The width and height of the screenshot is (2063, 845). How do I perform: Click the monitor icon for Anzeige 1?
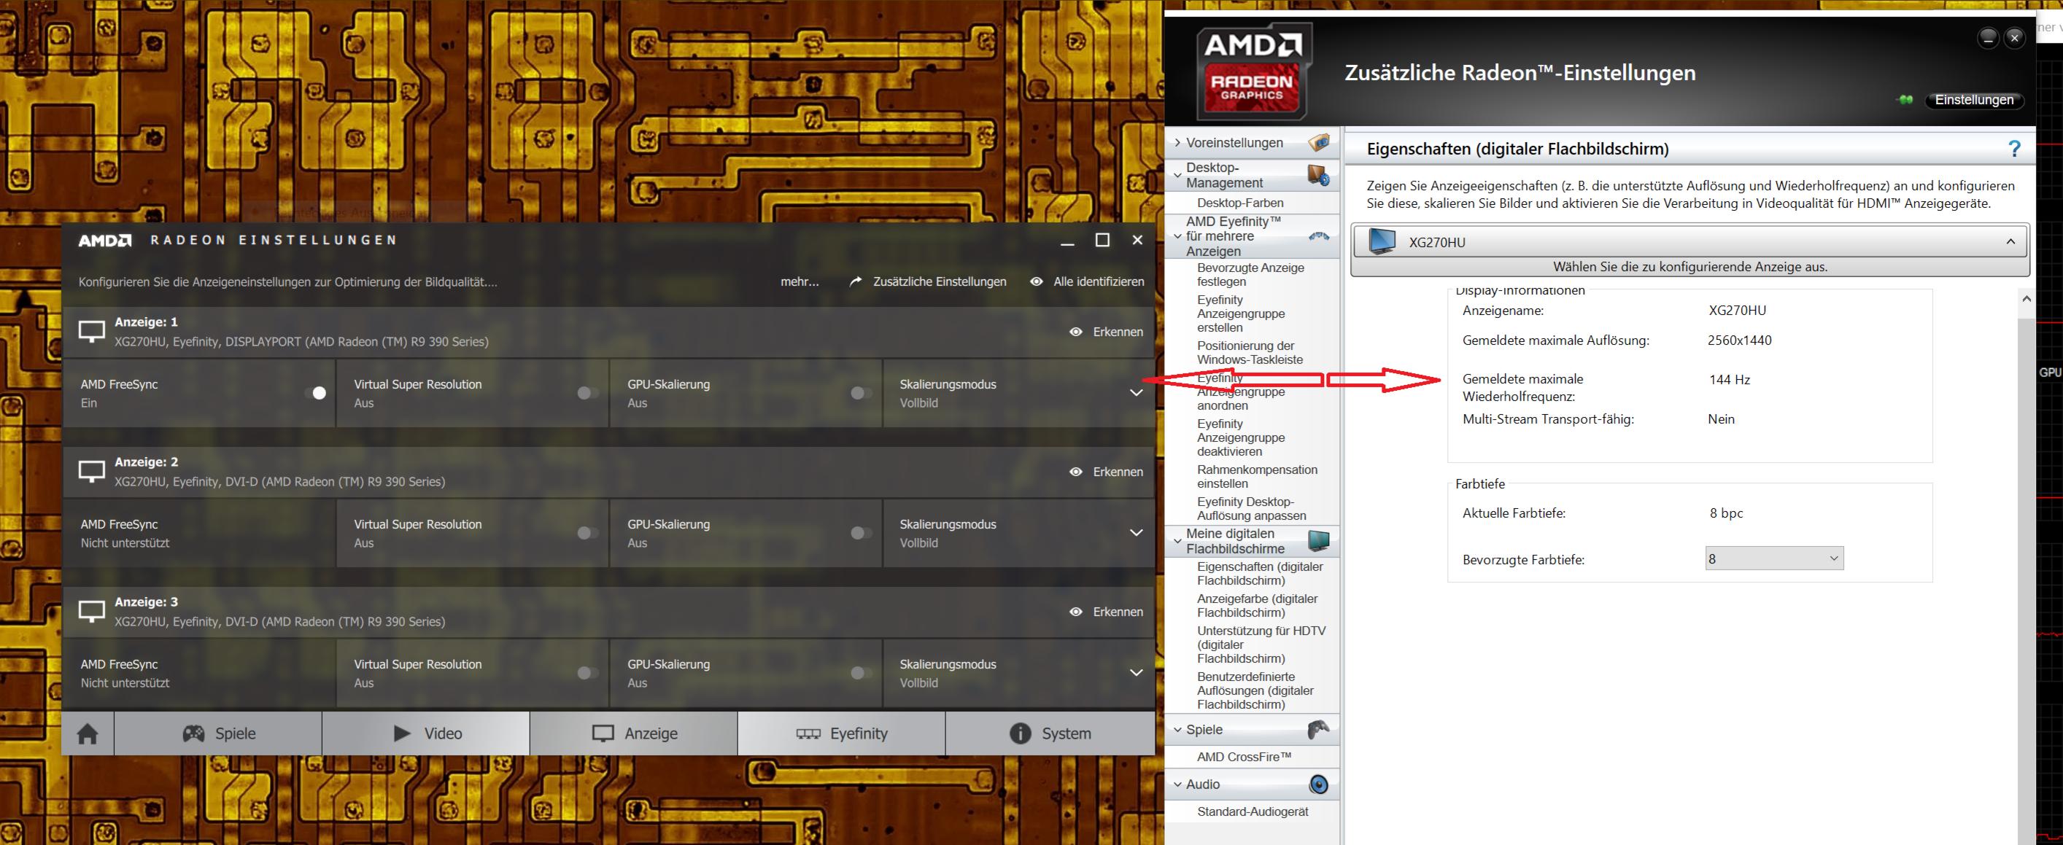[91, 331]
